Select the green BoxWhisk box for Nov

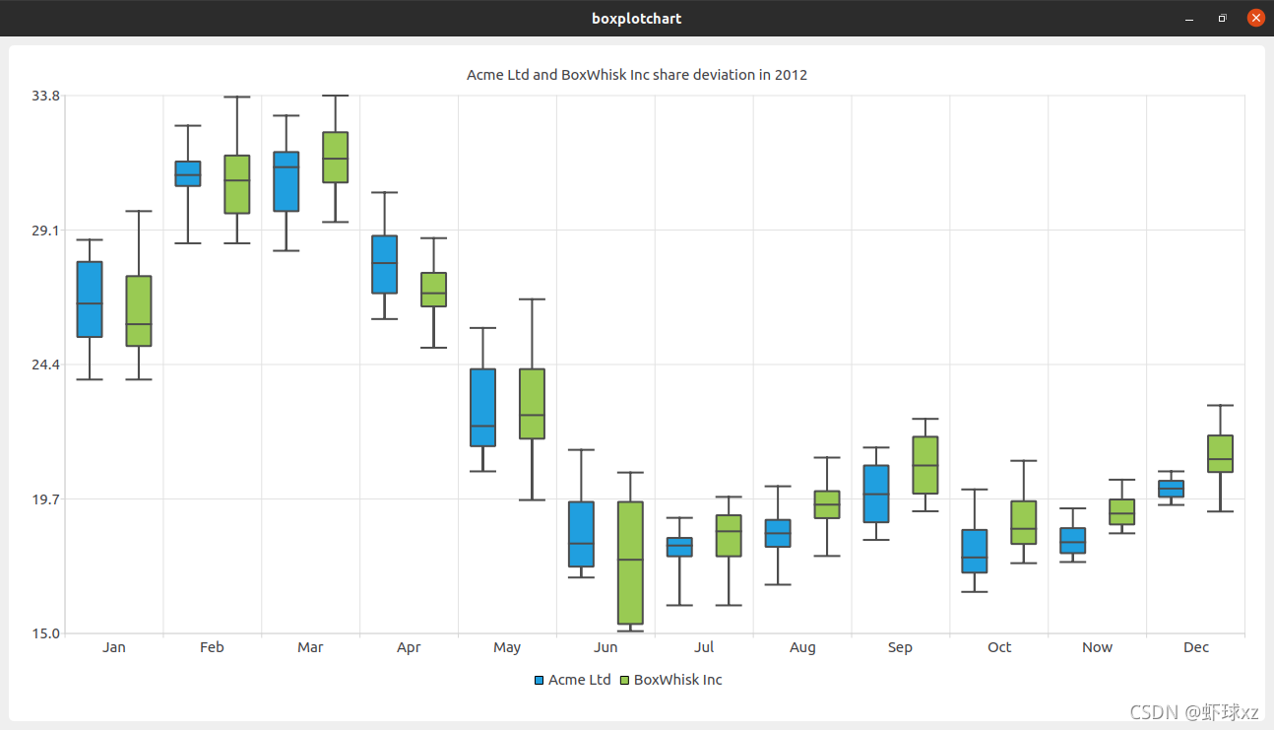click(1123, 512)
